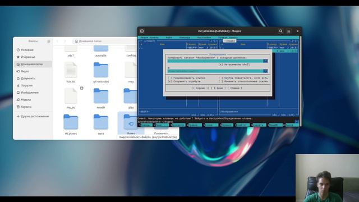
Task: Click source pattern input field
Action: [x=215, y=61]
